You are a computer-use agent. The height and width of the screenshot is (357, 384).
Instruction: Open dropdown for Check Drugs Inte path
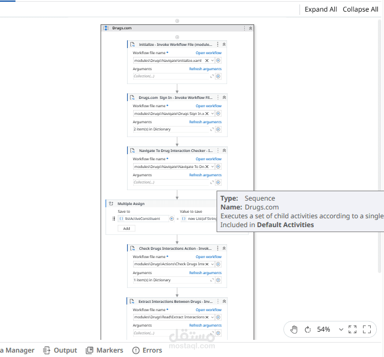click(x=212, y=264)
